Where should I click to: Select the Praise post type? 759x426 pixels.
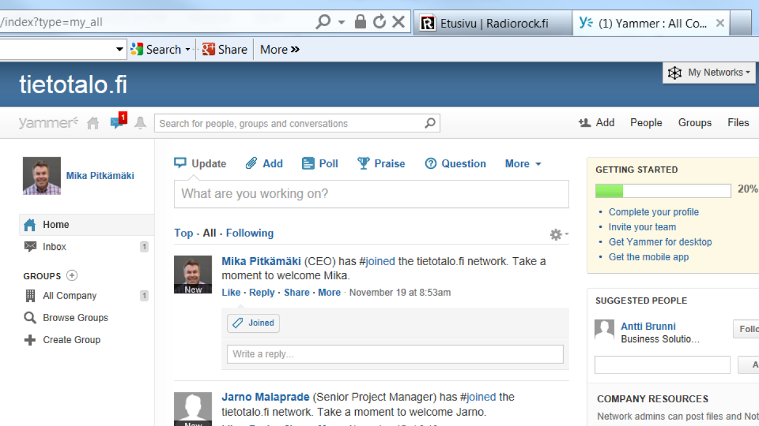tap(381, 163)
